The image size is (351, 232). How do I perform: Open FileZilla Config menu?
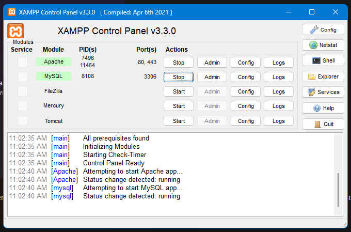pos(246,91)
